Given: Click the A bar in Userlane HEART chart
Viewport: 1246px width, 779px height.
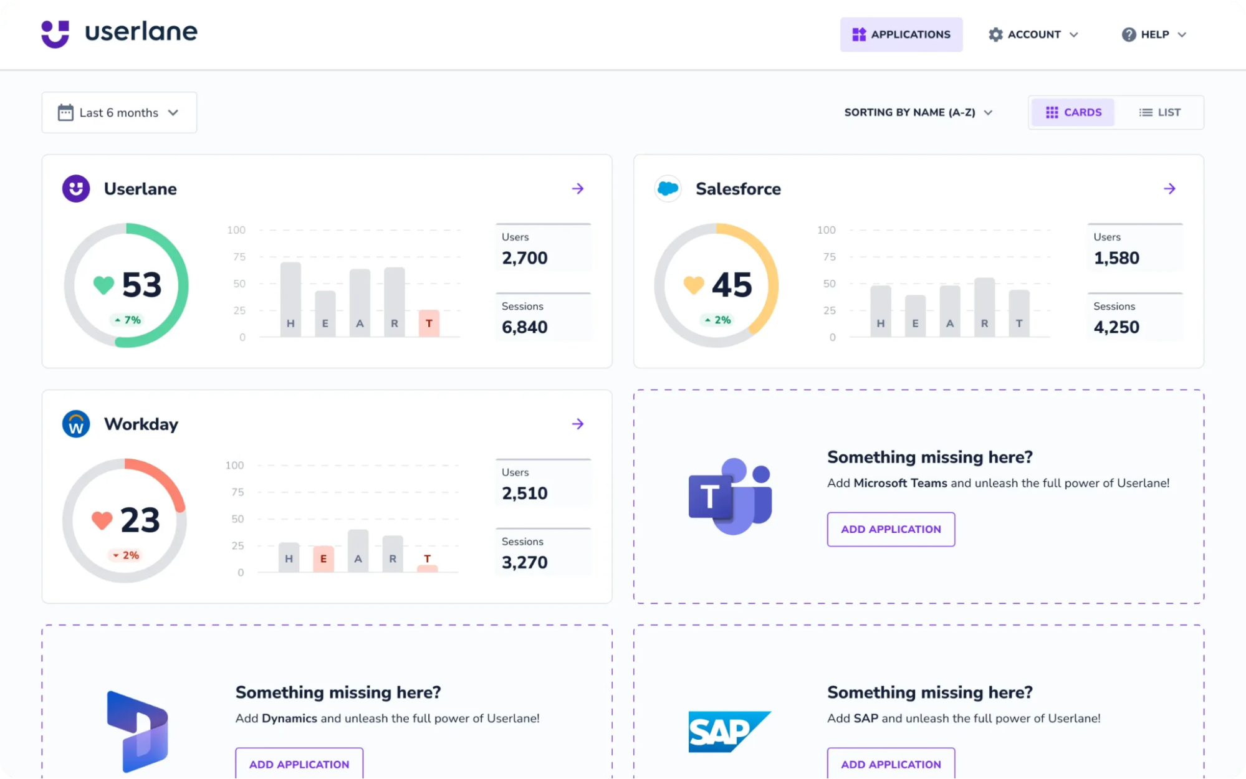Looking at the screenshot, I should pyautogui.click(x=360, y=303).
